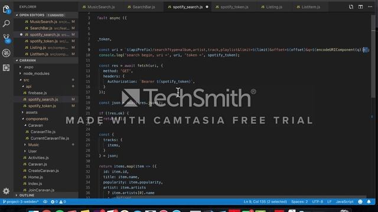Screen dimensions: 378x212
Task: Open notifications bell in status bar
Action: point(369,201)
